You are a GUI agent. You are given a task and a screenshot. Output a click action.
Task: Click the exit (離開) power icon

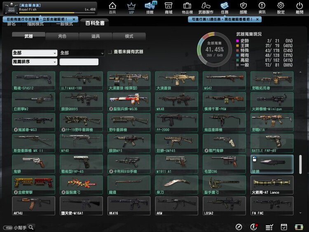pyautogui.click(x=300, y=8)
